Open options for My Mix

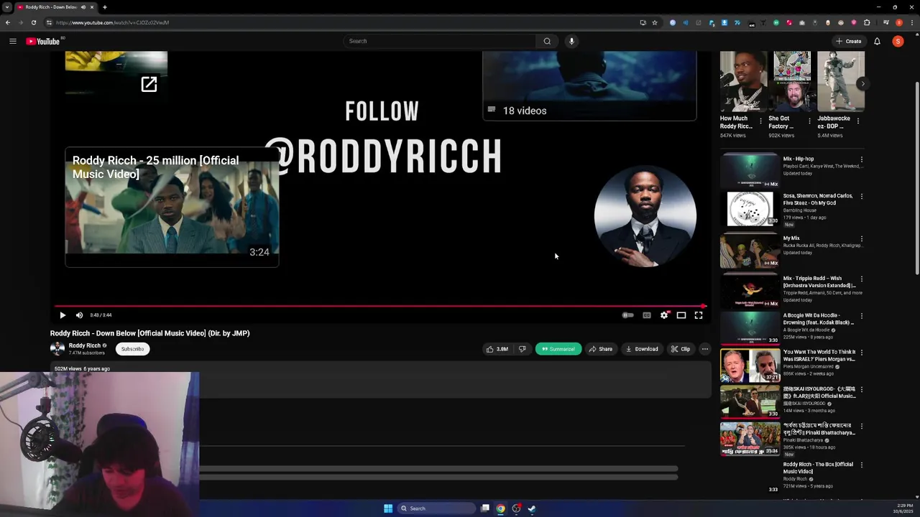point(861,239)
